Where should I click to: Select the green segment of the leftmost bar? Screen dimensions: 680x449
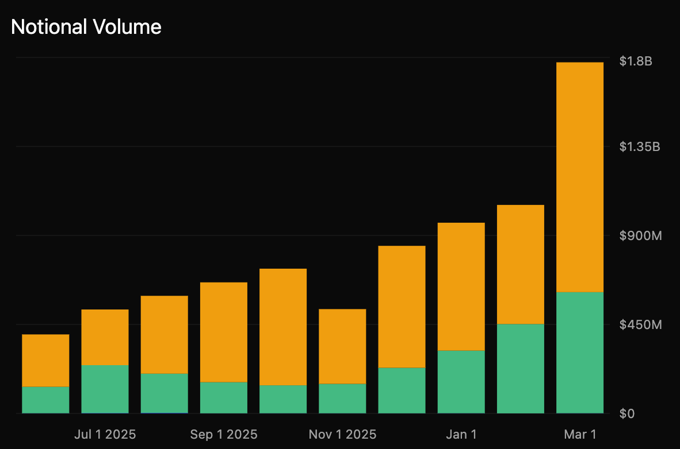[x=45, y=400]
